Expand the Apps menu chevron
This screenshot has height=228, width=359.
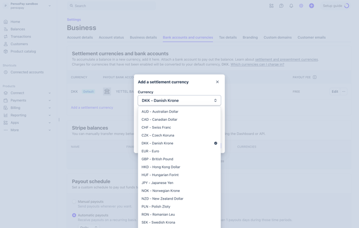pyautogui.click(x=49, y=123)
